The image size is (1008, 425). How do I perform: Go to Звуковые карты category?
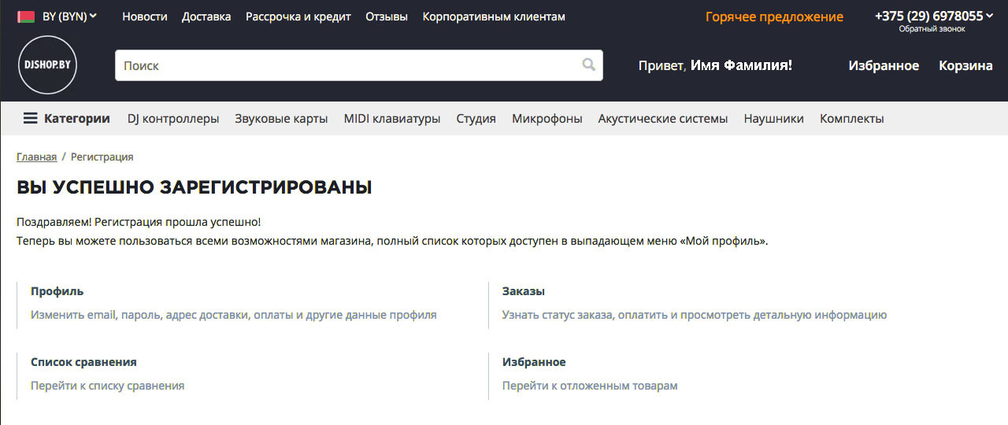coord(281,119)
